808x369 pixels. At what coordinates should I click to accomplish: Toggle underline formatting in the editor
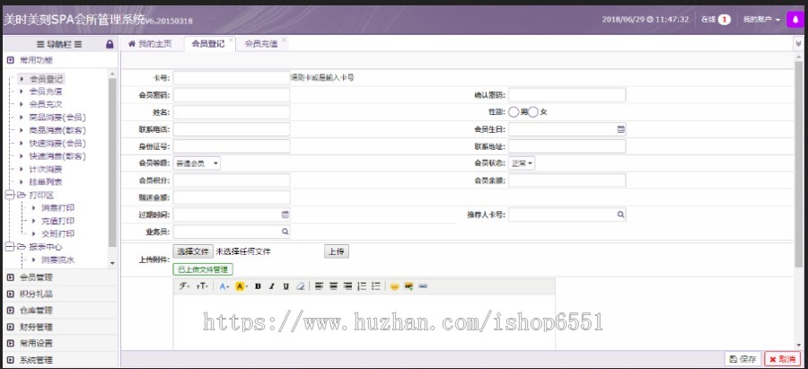point(286,286)
